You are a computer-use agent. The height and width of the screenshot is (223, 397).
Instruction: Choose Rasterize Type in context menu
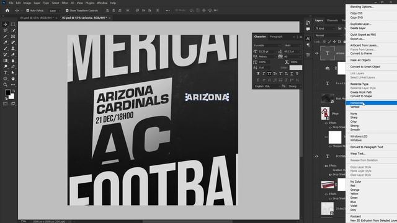coord(359,84)
